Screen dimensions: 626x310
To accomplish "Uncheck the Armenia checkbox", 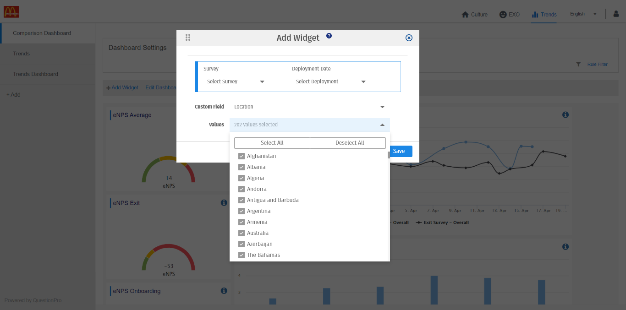I will tap(242, 222).
